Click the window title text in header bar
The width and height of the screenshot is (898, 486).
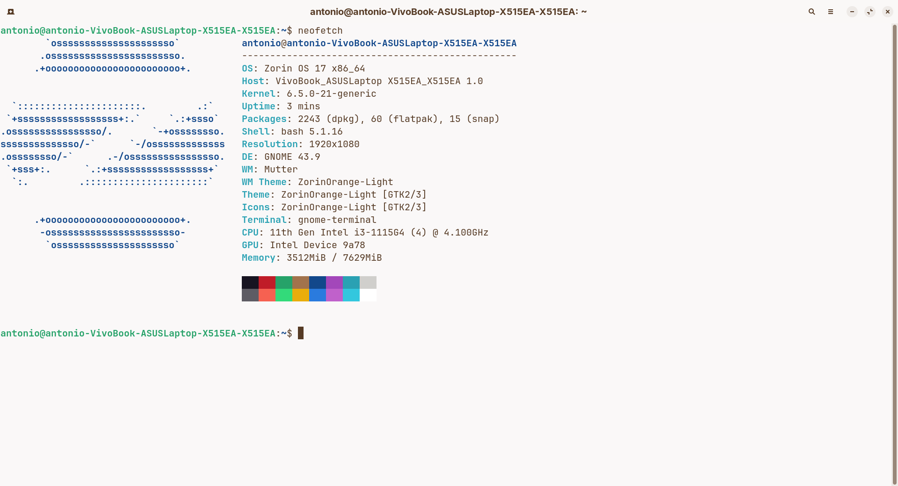(449, 12)
